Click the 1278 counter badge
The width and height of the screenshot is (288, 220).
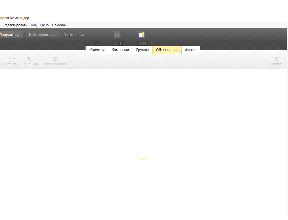(x=142, y=44)
